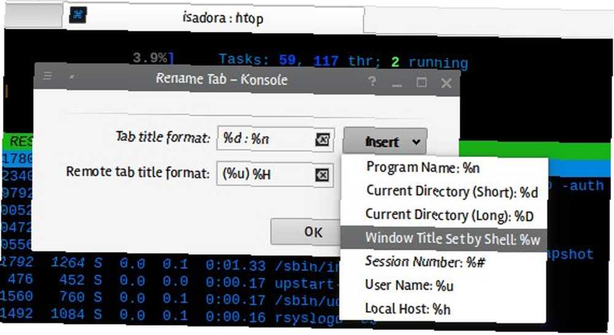
Task: Select the 'isadora : htop' tab
Action: click(214, 18)
